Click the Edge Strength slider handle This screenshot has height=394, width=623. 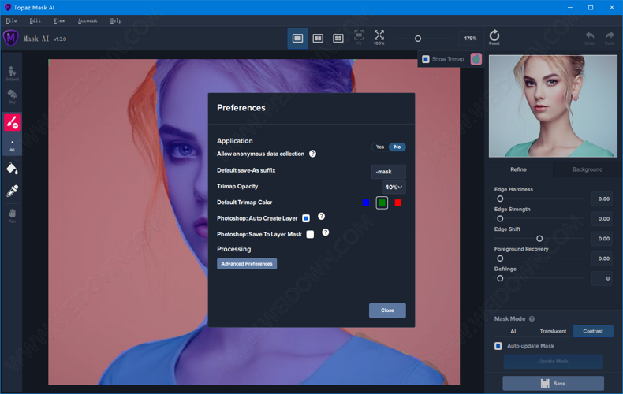(x=500, y=219)
